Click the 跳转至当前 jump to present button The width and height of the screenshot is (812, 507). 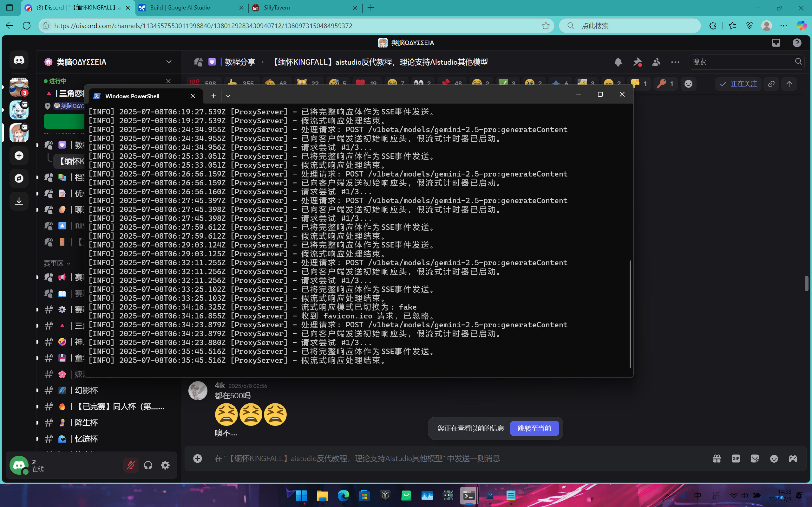[x=534, y=428]
